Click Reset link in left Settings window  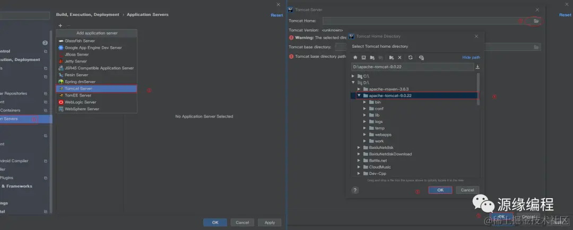click(x=276, y=15)
